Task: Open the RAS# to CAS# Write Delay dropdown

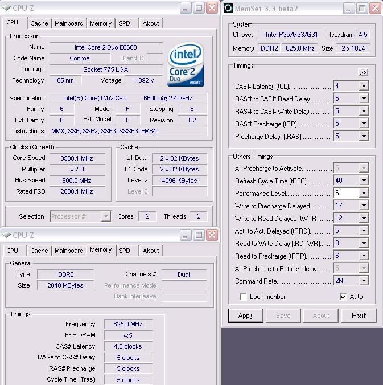Action: (364, 111)
